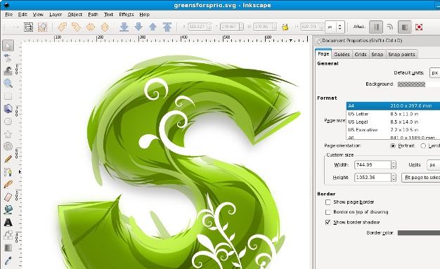Select the Eraser tool
Viewport: 440px width, 269px height.
(8, 197)
